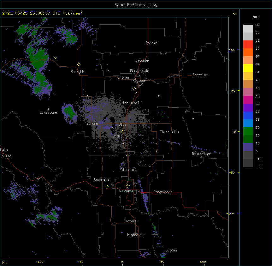Click the Calgary label
Image resolution: width=272 pixels, height=266 pixels.
click(x=126, y=190)
